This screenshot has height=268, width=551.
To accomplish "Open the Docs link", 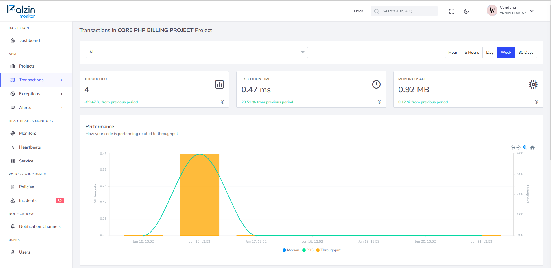I will click(x=358, y=11).
